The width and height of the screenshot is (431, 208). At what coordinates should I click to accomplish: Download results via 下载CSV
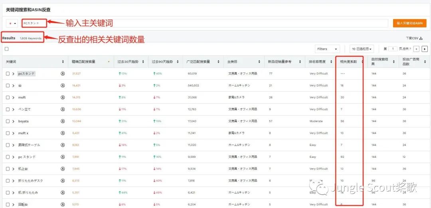(x=414, y=38)
